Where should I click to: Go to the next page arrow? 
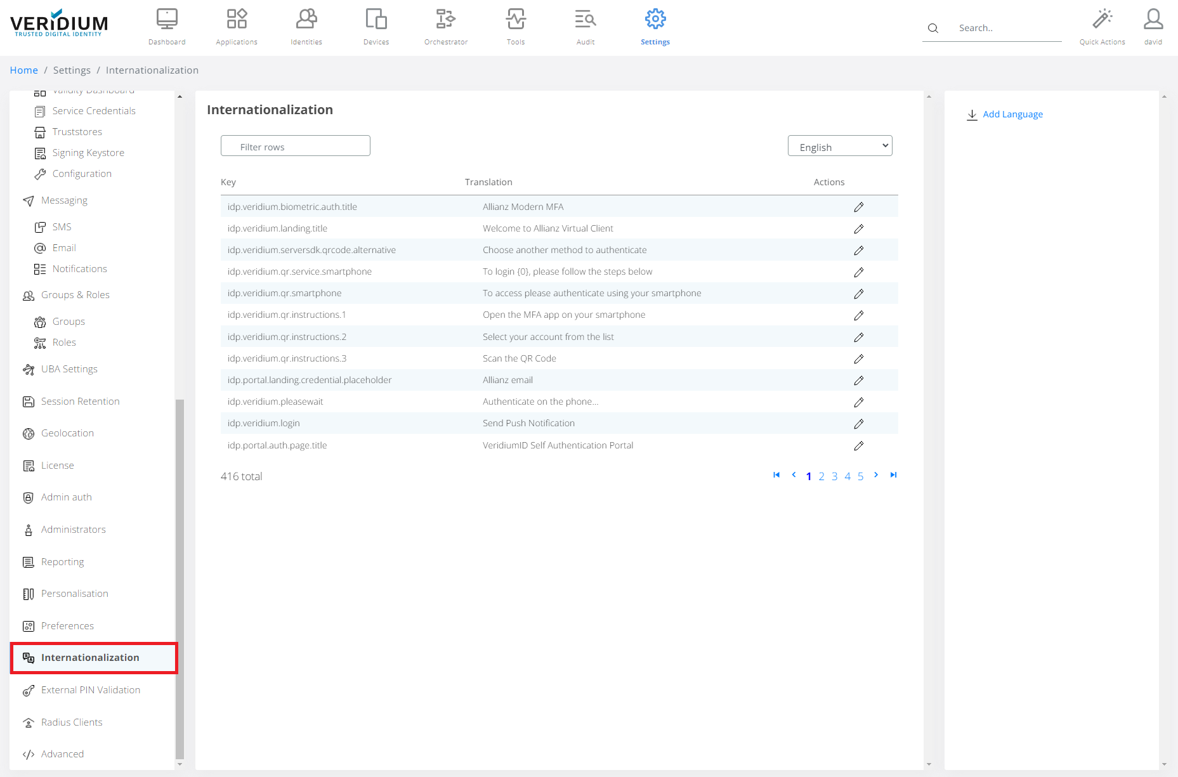click(876, 475)
